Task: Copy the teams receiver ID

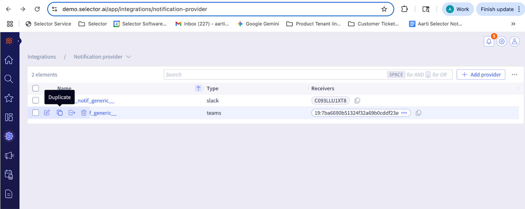Action: tap(418, 113)
